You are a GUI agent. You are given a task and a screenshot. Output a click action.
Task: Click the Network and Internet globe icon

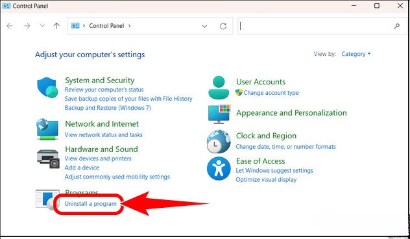[47, 129]
